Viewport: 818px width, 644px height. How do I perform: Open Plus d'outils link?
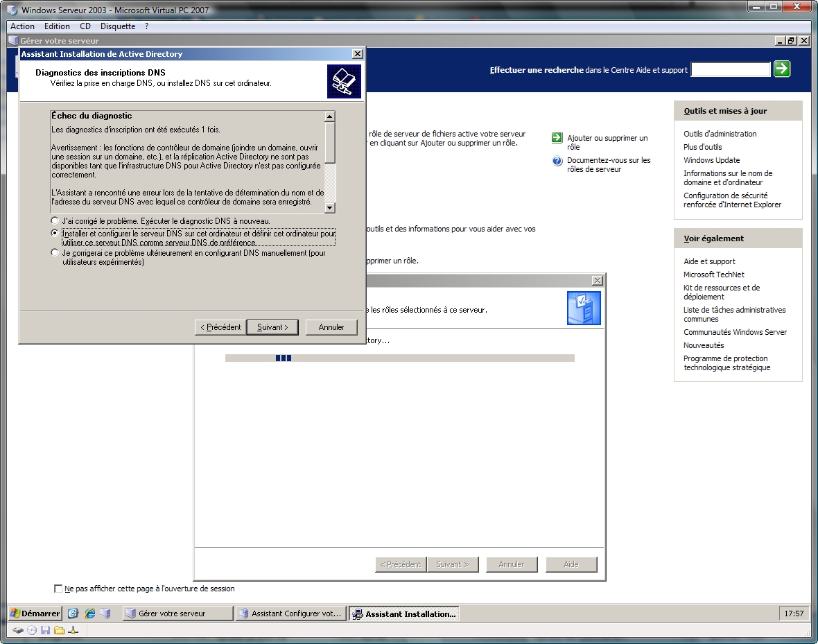[x=703, y=147]
